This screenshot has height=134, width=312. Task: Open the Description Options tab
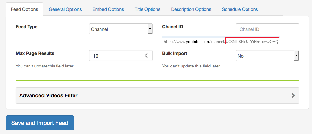(191, 9)
